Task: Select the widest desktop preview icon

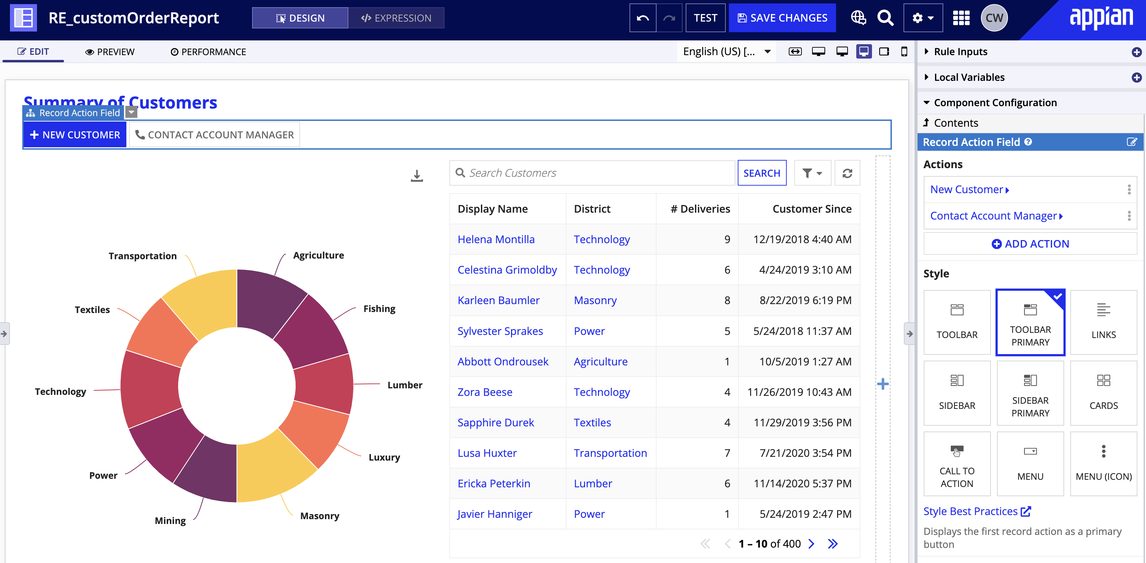Action: 818,52
